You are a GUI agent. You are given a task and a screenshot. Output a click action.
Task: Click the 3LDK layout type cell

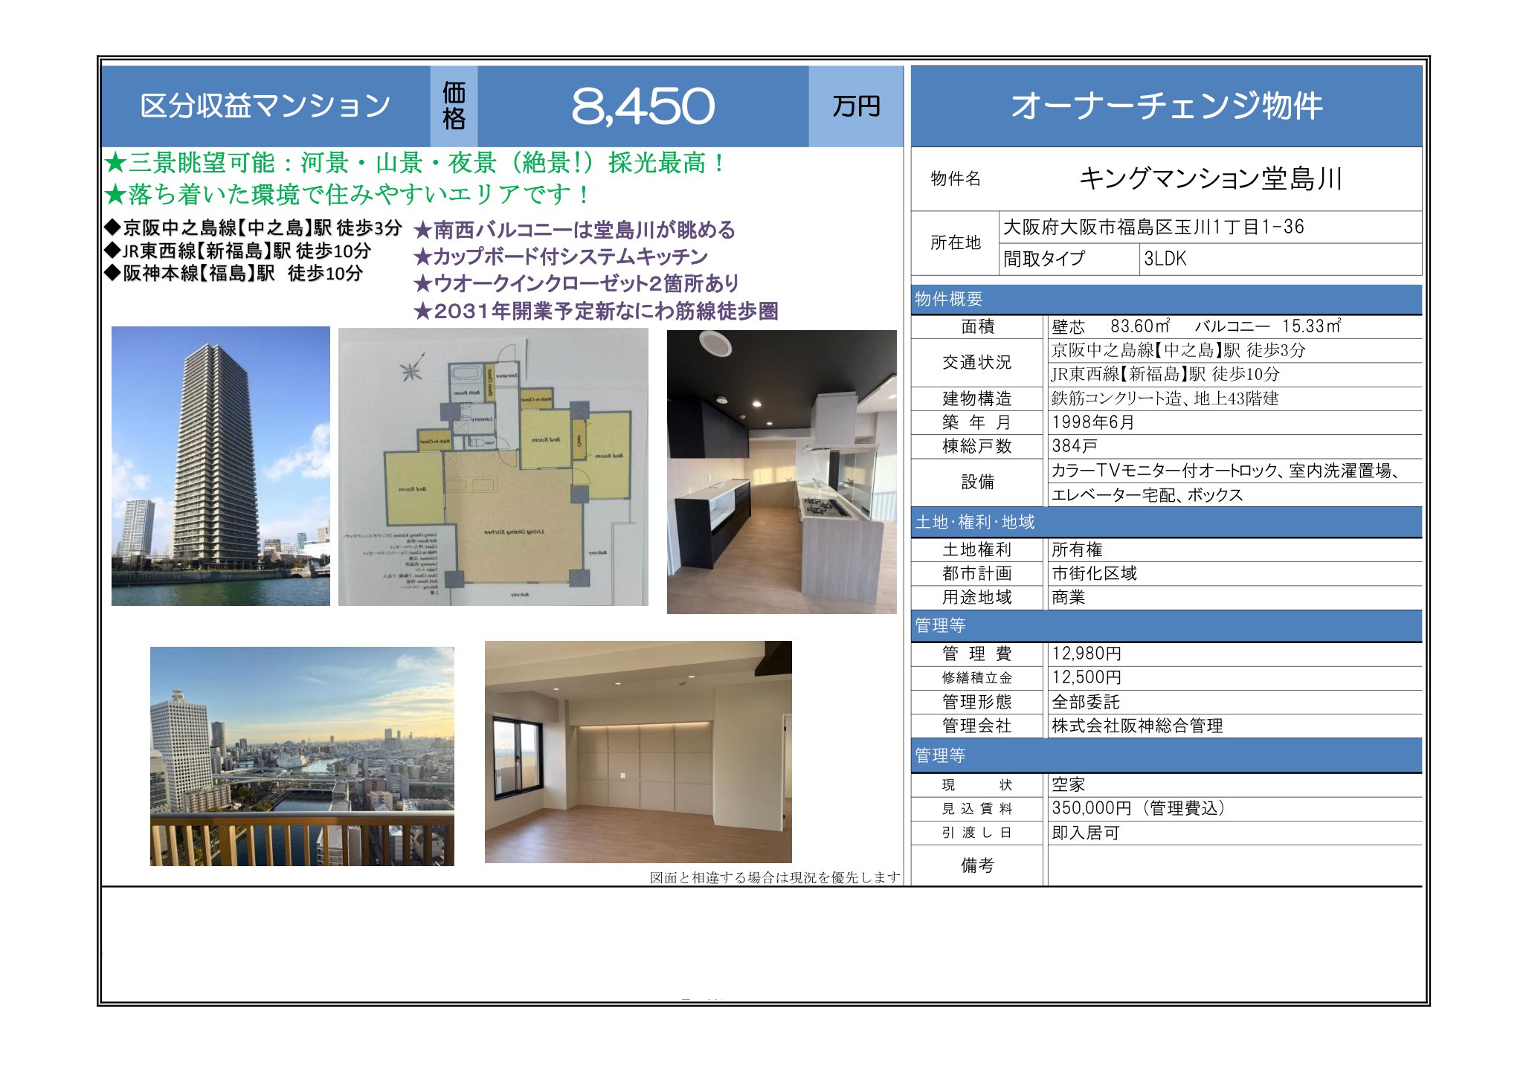click(x=1165, y=259)
